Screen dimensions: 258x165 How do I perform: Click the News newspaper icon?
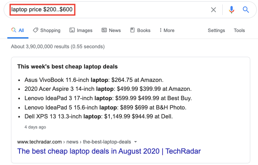[x=104, y=30]
